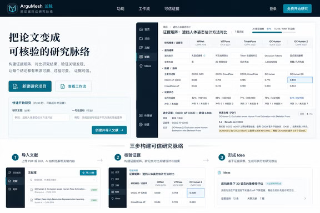Collapse the 证据状态 row group
Image resolution: width=320 pixels, height=213 pixels.
click(x=163, y=92)
